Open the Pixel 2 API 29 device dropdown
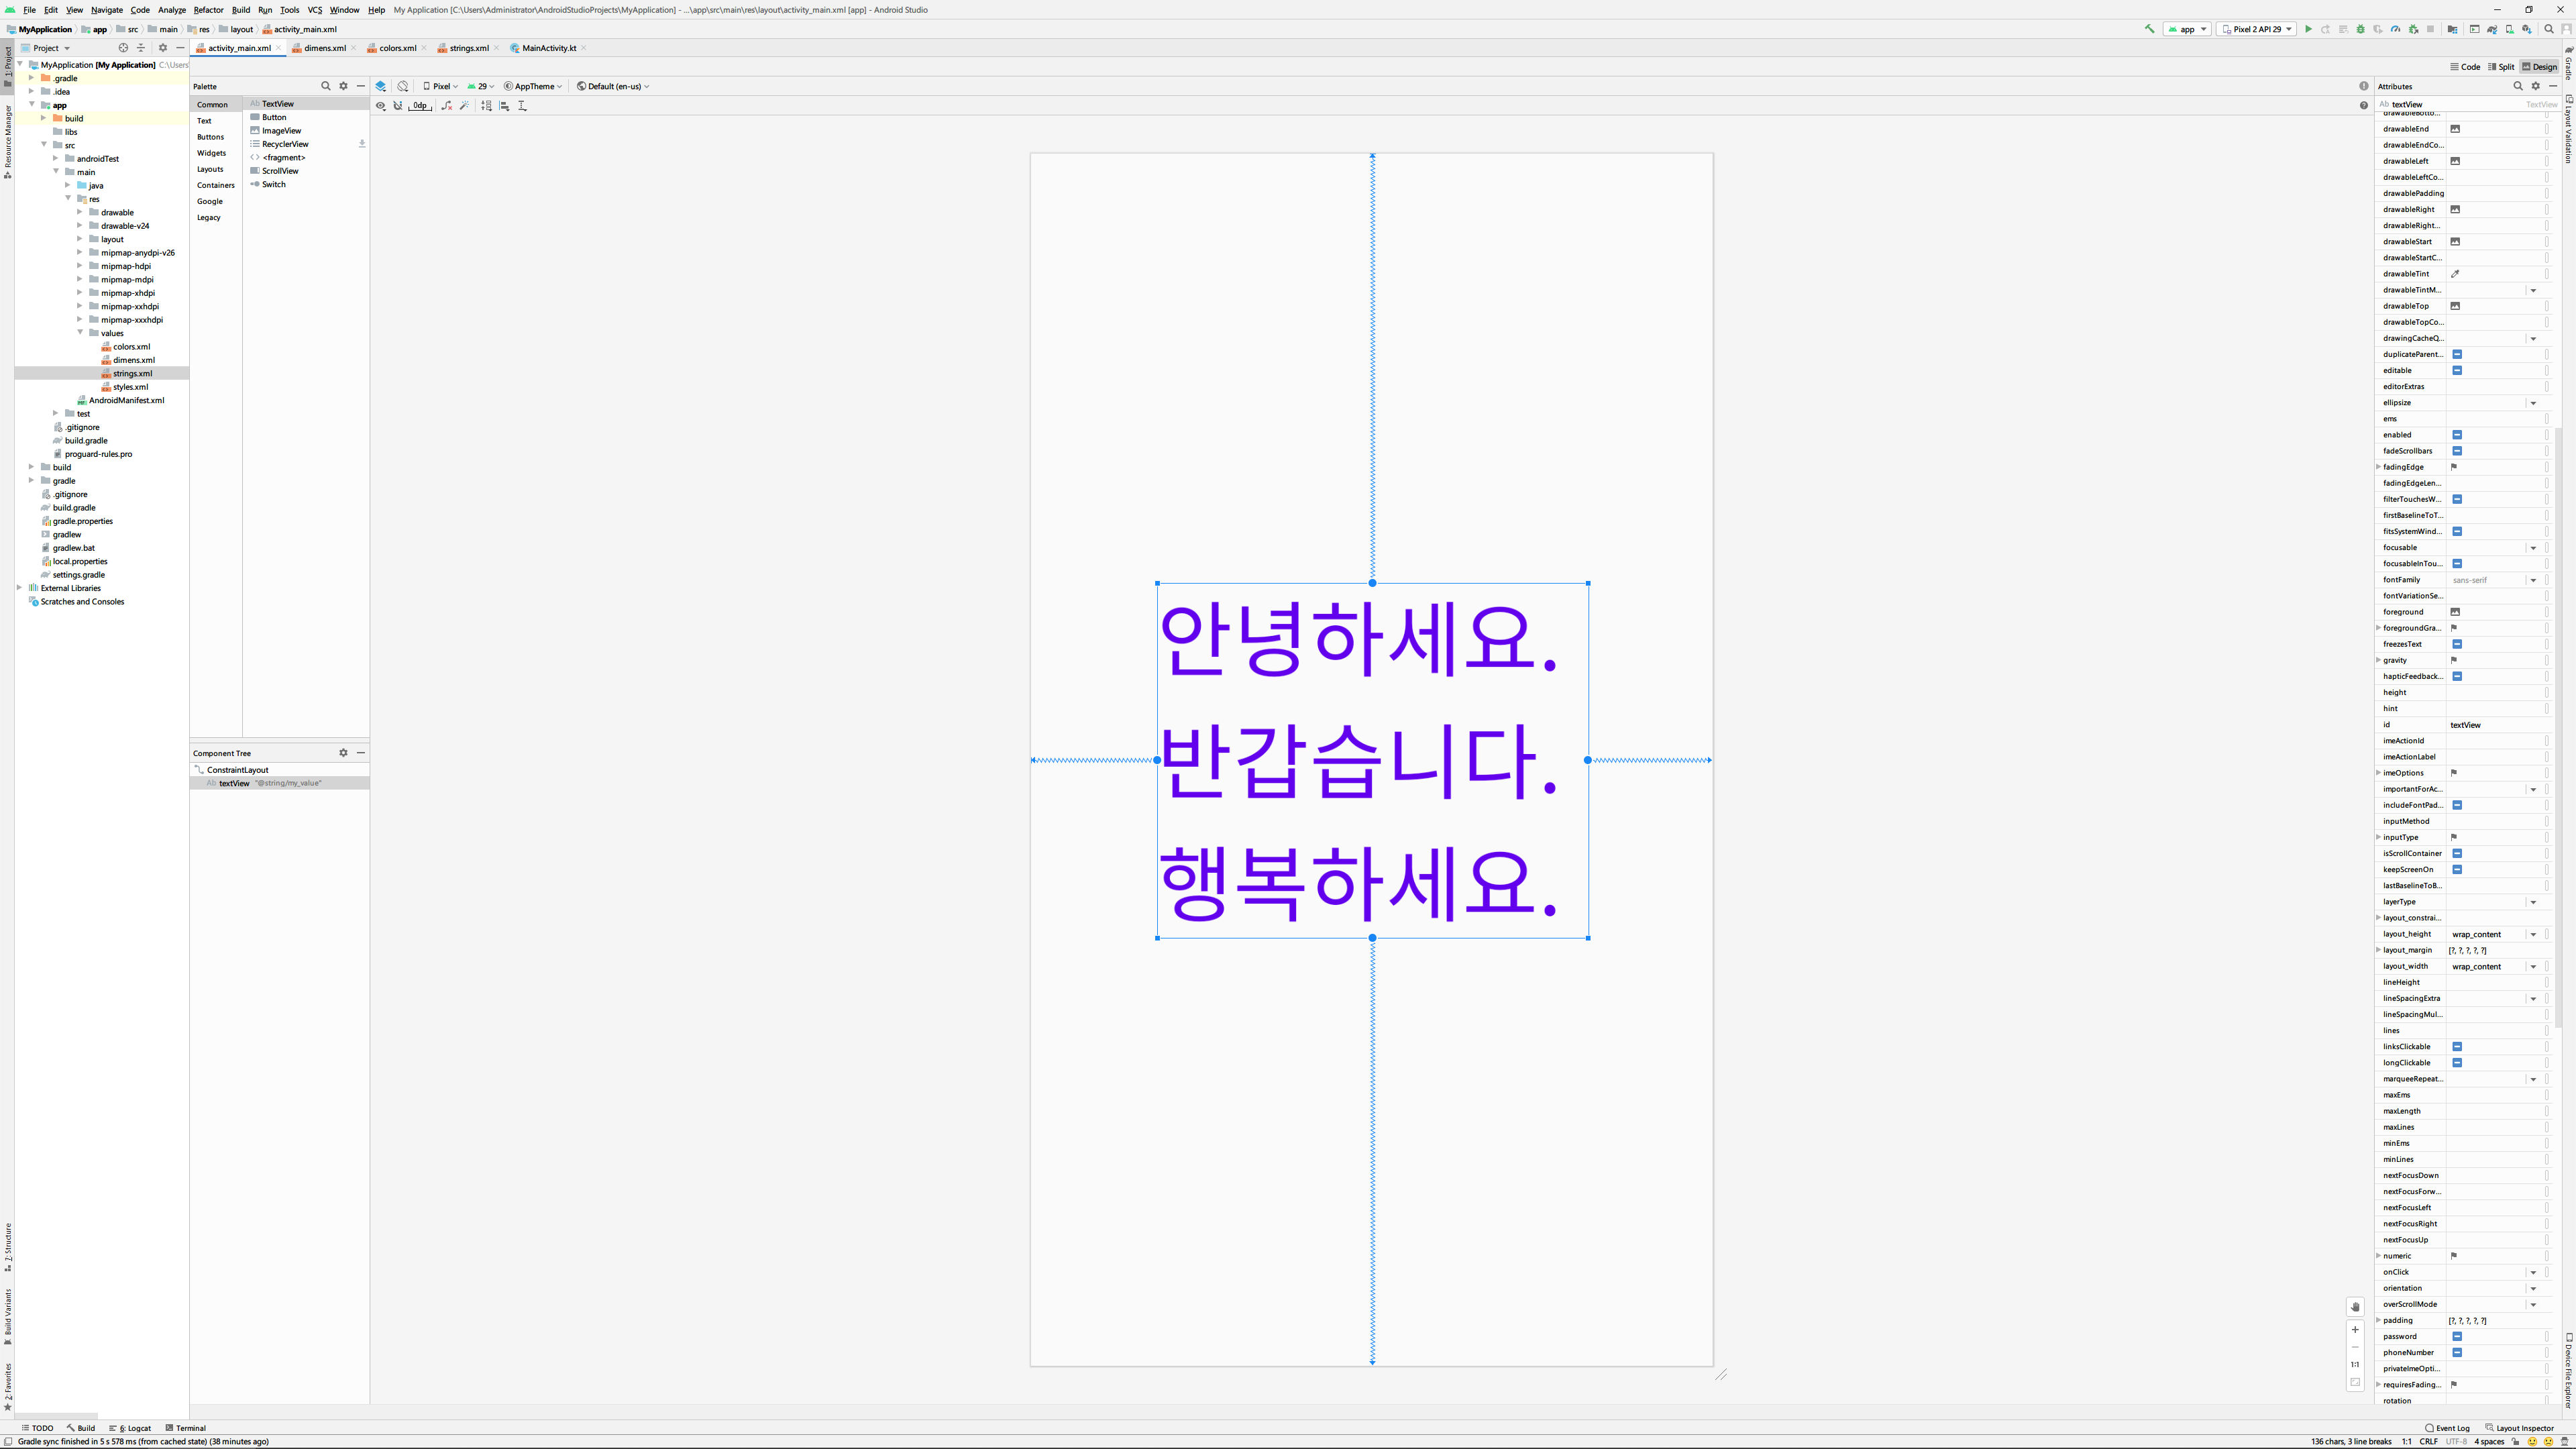This screenshot has height=1449, width=2576. tap(2256, 29)
